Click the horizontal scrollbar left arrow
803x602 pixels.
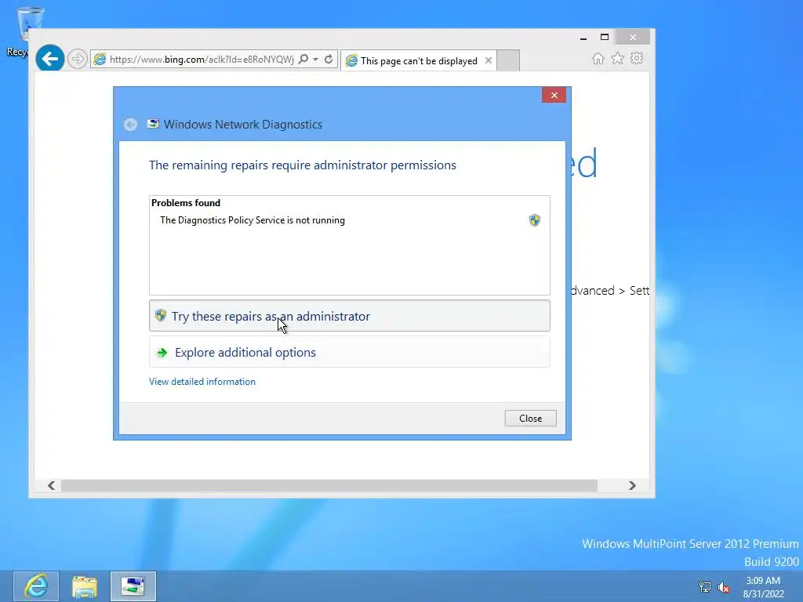coord(51,485)
